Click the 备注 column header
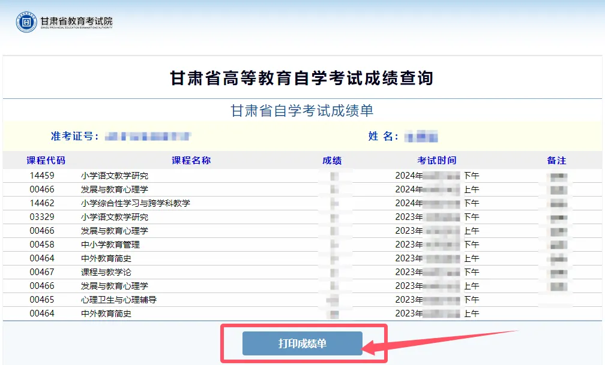This screenshot has width=605, height=365. click(556, 161)
